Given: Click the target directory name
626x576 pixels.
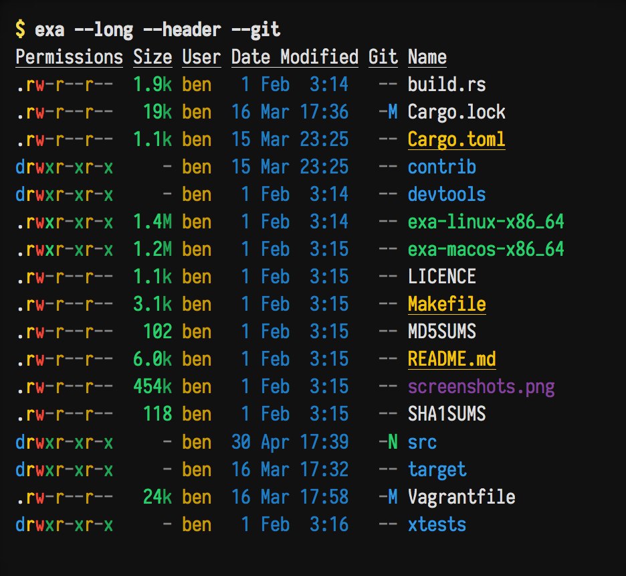Looking at the screenshot, I should coord(437,470).
